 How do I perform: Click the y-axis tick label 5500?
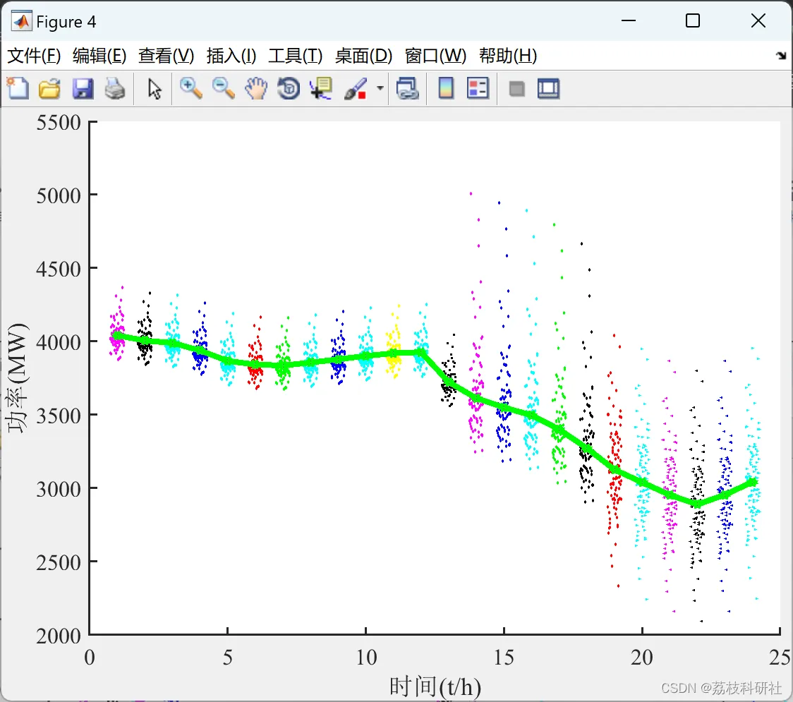(59, 122)
